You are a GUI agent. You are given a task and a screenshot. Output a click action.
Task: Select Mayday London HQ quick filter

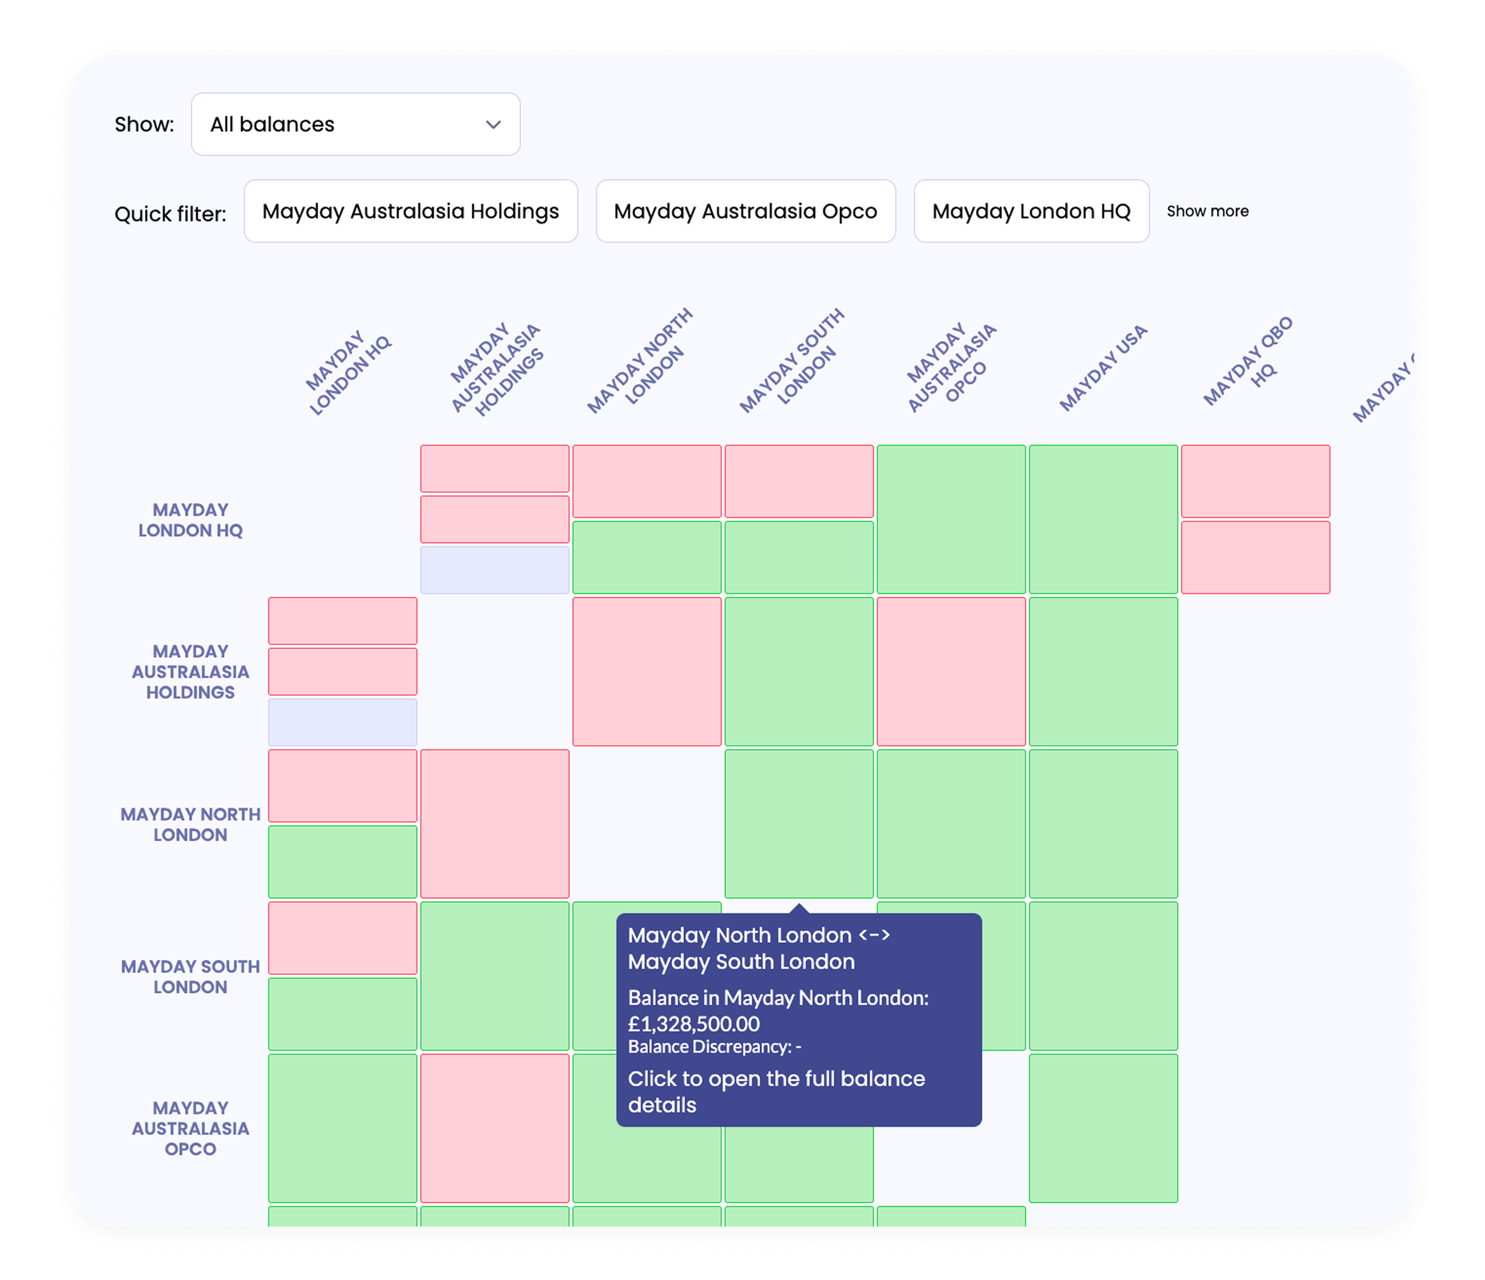[x=1031, y=211]
